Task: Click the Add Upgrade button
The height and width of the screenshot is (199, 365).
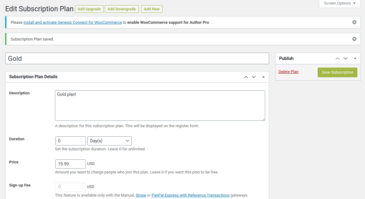Action: pyautogui.click(x=89, y=9)
